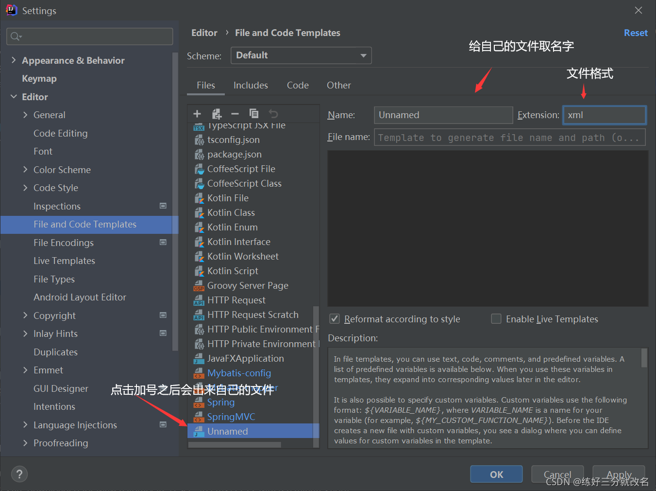Click the Kotlin Enum template icon
Screen dimensions: 656x491
tap(199, 228)
